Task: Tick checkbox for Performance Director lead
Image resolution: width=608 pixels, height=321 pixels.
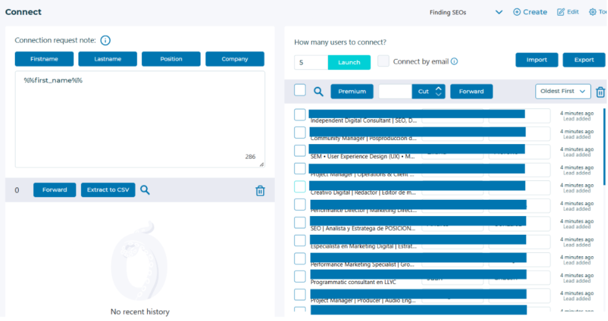Action: pyautogui.click(x=299, y=204)
